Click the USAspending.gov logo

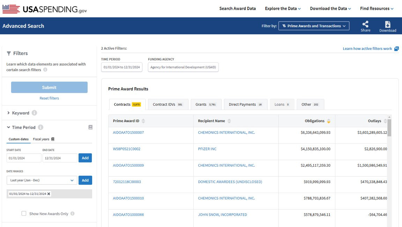[x=45, y=9]
